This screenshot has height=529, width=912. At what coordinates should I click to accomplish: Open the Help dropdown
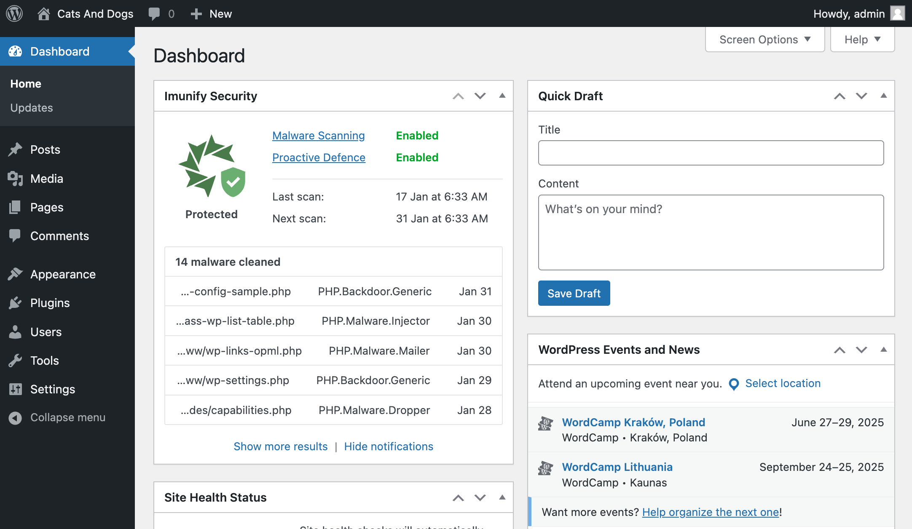[x=862, y=39]
